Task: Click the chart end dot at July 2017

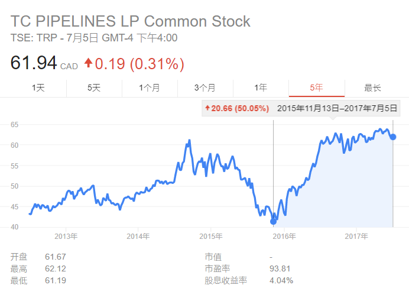Action: click(x=393, y=137)
